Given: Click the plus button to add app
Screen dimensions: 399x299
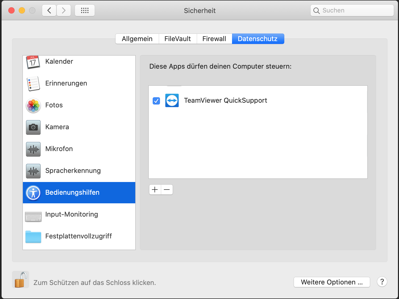Looking at the screenshot, I should pos(155,190).
